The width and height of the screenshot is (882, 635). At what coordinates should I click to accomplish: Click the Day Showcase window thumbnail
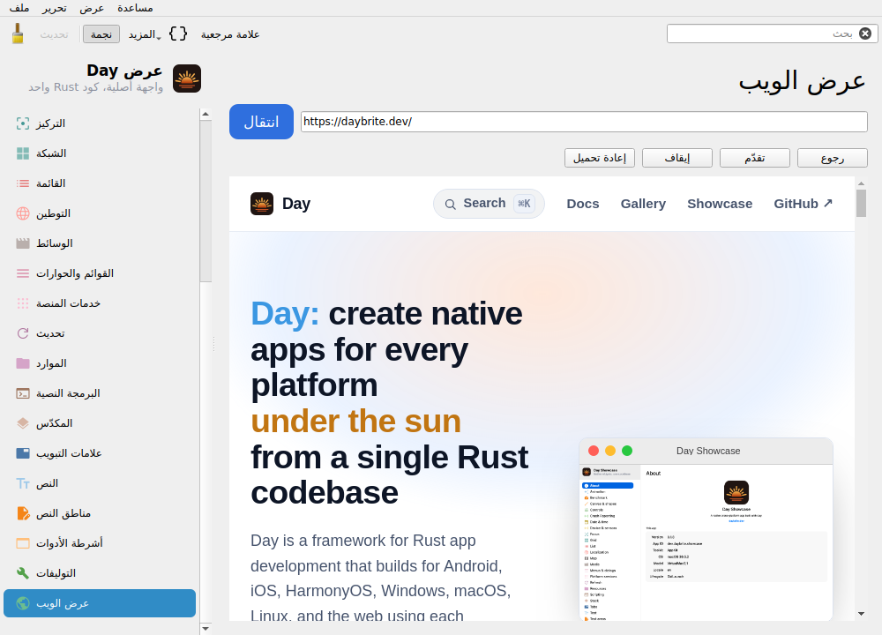click(x=706, y=529)
